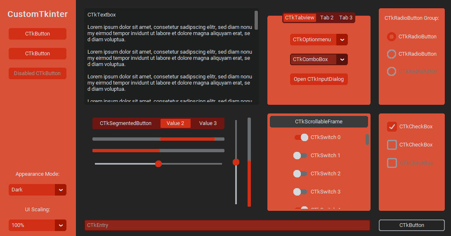Image resolution: width=451 pixels, height=236 pixels.
Task: Open the CTkOptionmenu dropdown
Action: 319,40
